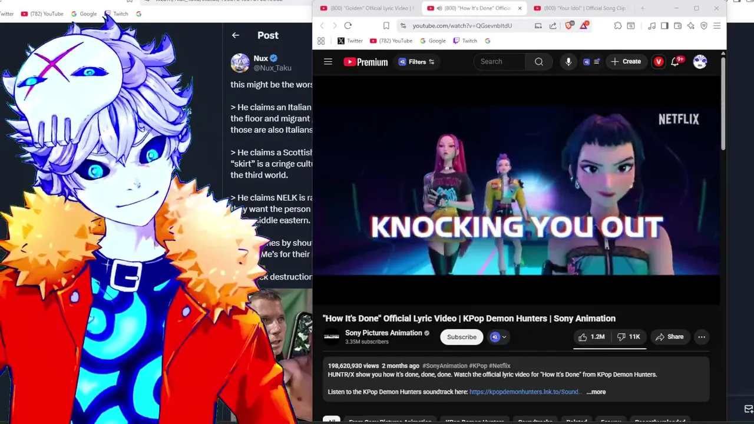Go back with browser back arrow

tap(322, 26)
